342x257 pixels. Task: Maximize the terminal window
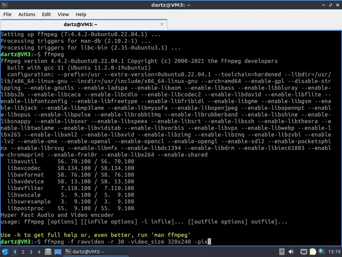point(331,5)
